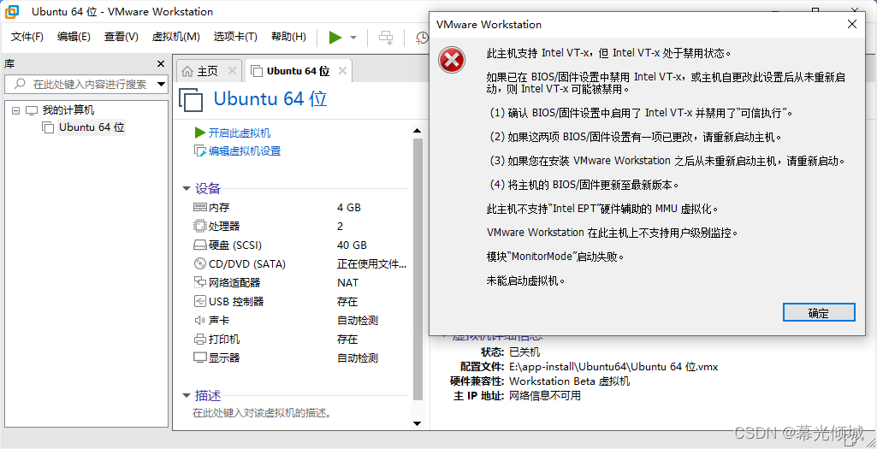Click the 网络信息不可用 IP address text
The image size is (877, 449).
[x=545, y=396]
